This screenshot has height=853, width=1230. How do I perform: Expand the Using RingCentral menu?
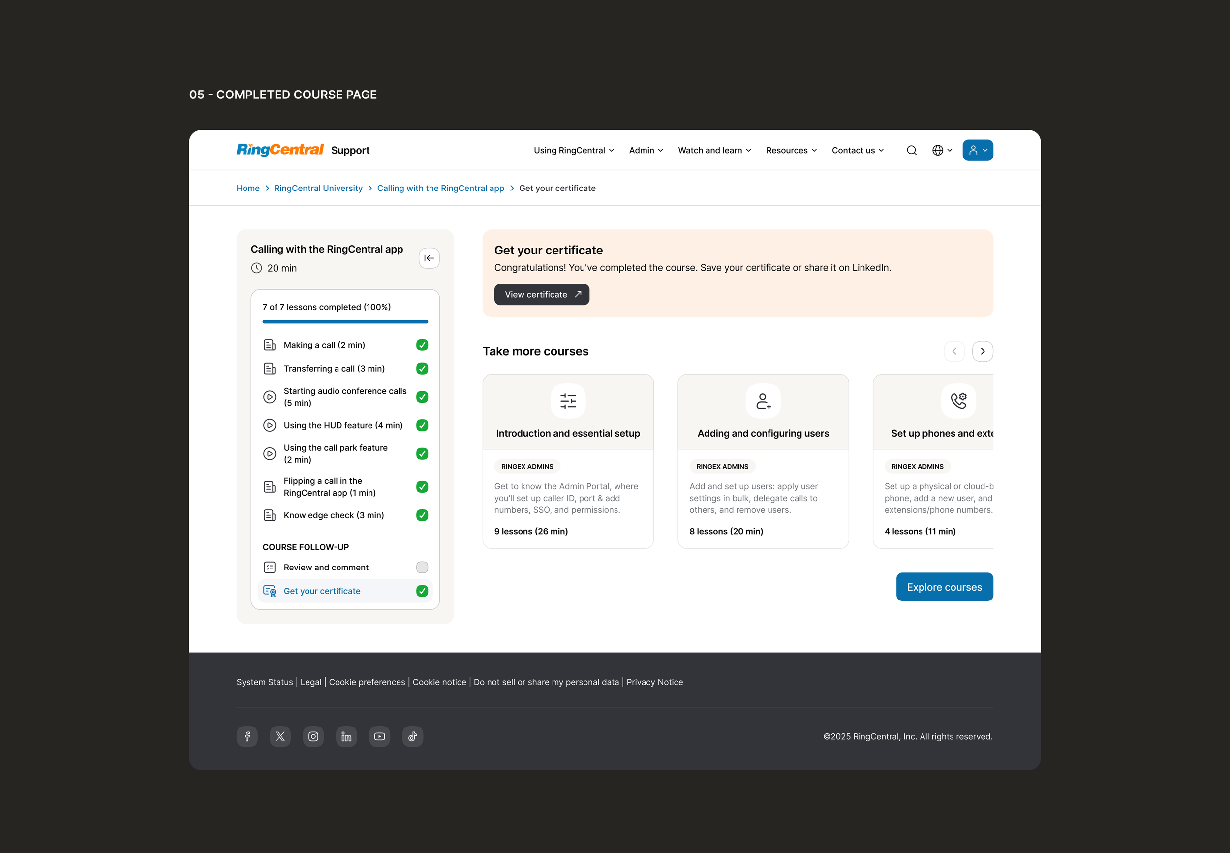574,150
